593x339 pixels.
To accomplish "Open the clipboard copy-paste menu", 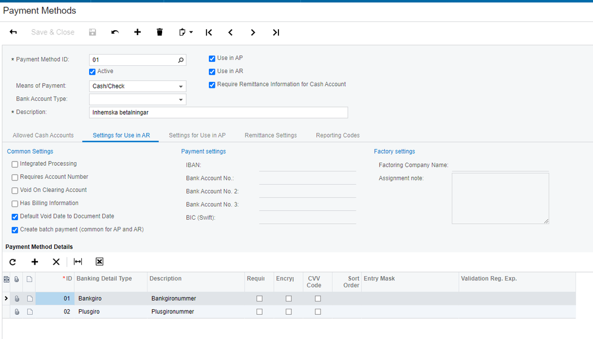I will point(185,32).
